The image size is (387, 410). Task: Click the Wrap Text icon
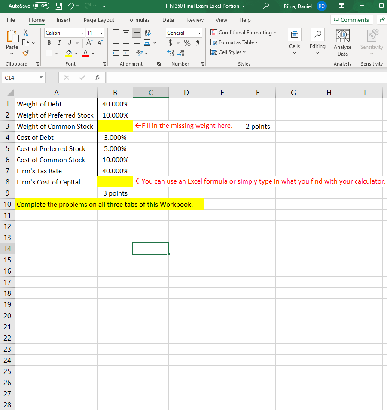click(147, 32)
